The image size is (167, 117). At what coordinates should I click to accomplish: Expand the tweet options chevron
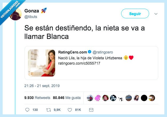tap(156, 14)
